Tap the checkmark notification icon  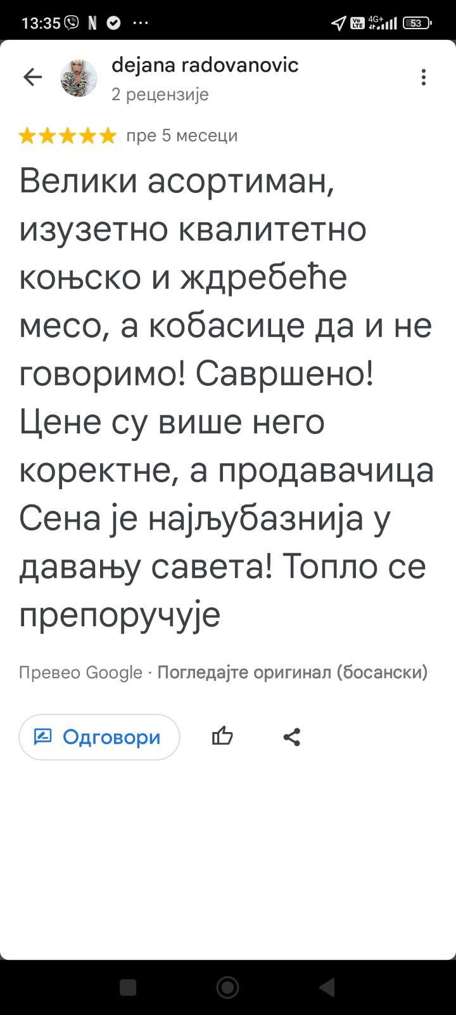point(113,23)
